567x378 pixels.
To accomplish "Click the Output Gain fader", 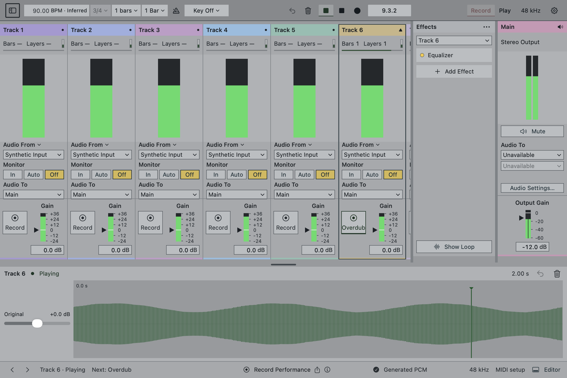I will pos(528,224).
